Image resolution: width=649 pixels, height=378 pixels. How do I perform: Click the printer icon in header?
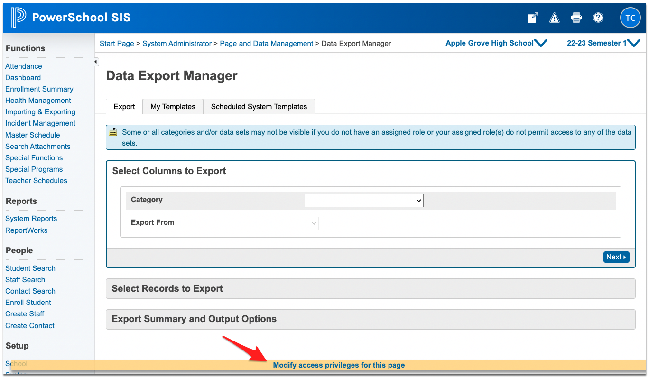click(x=576, y=18)
